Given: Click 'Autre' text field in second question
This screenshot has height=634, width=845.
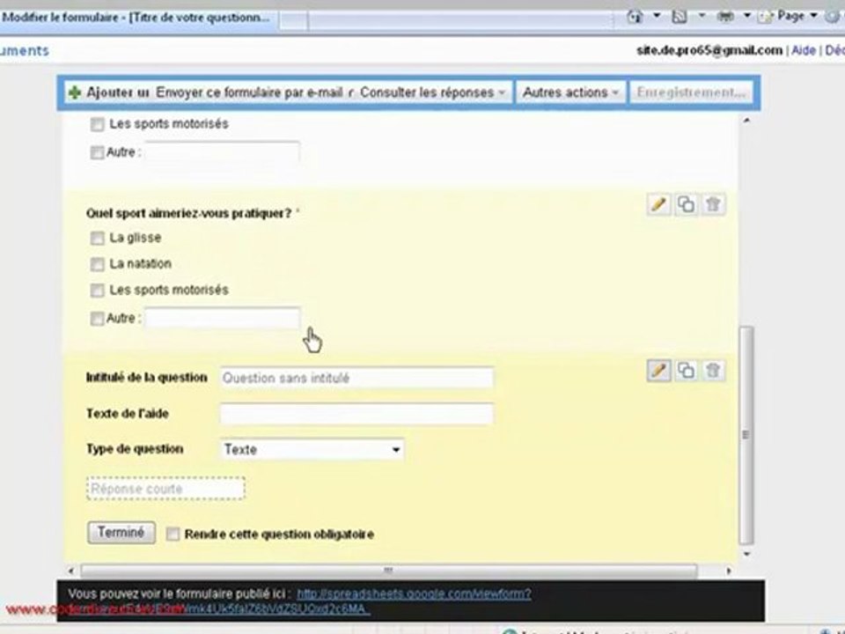Looking at the screenshot, I should (222, 318).
